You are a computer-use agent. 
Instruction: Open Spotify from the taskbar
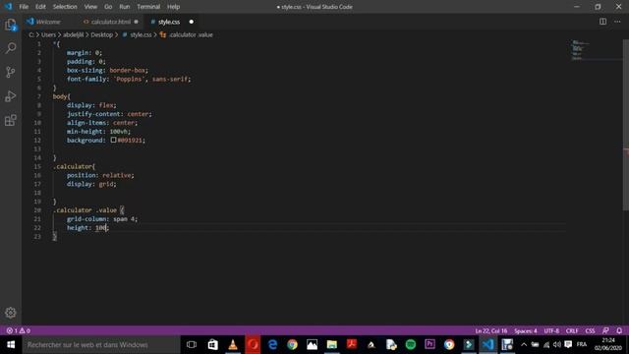tap(411, 345)
